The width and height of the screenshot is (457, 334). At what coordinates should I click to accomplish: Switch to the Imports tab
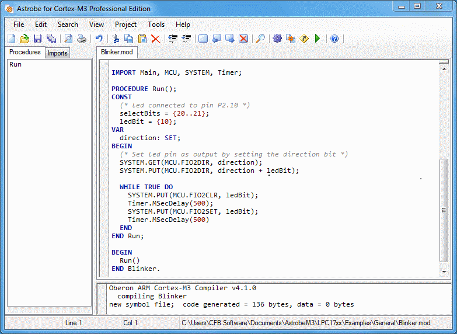pyautogui.click(x=57, y=53)
